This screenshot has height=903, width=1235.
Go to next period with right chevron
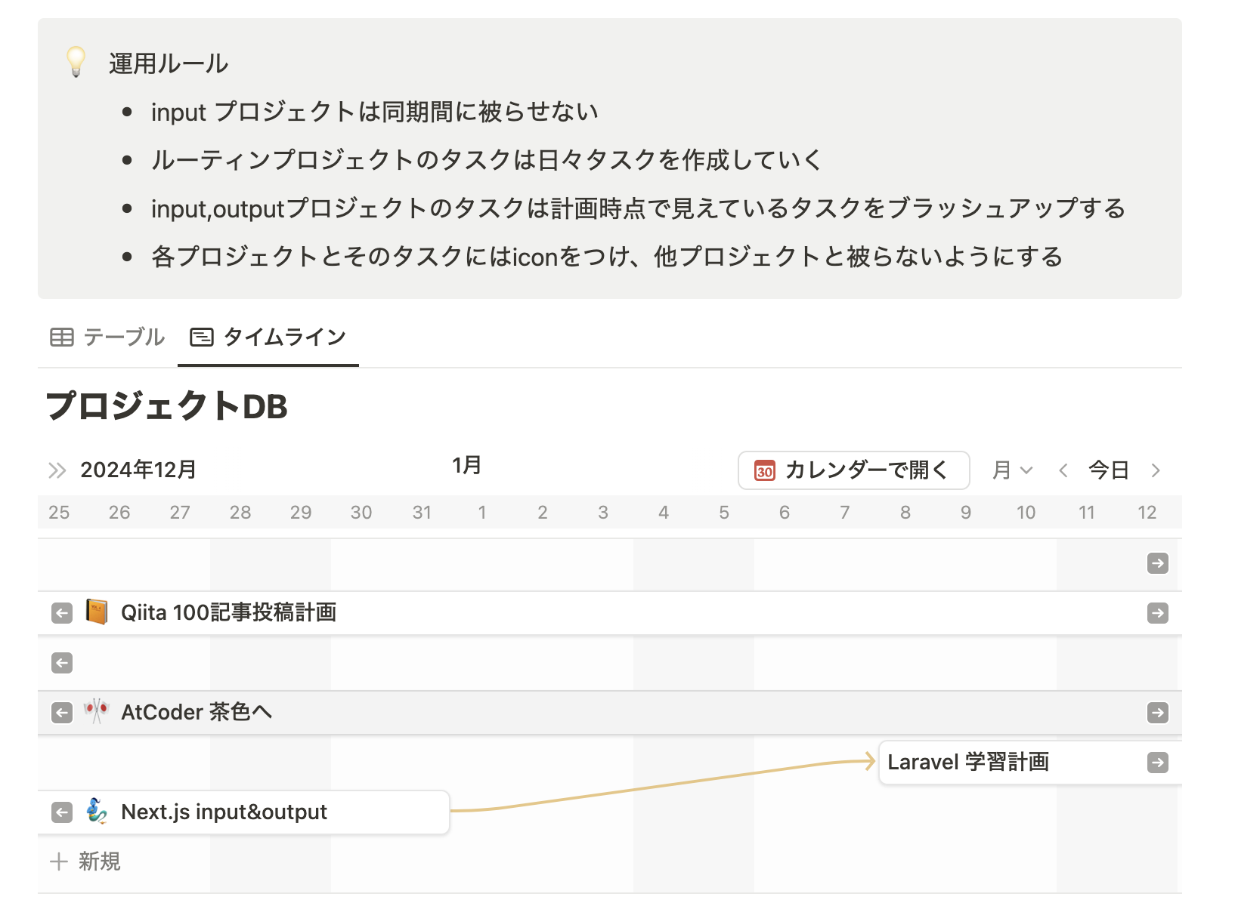pos(1156,470)
